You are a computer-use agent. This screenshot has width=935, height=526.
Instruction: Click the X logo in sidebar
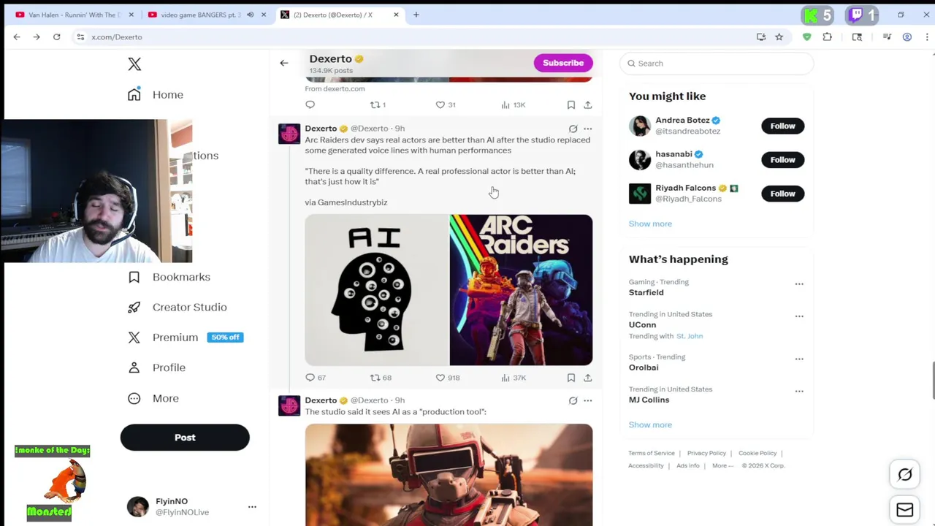pos(134,64)
